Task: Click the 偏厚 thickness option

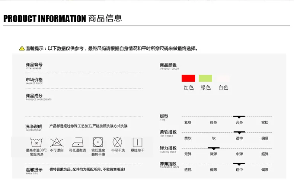Action: pos(265,170)
